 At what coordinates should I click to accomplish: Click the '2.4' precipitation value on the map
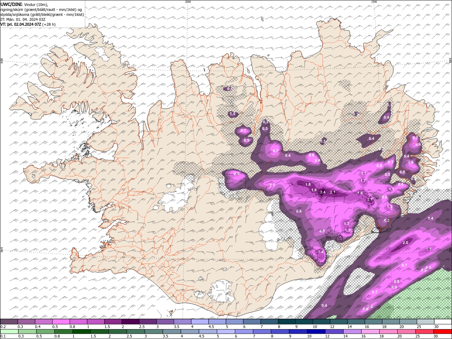point(322,192)
